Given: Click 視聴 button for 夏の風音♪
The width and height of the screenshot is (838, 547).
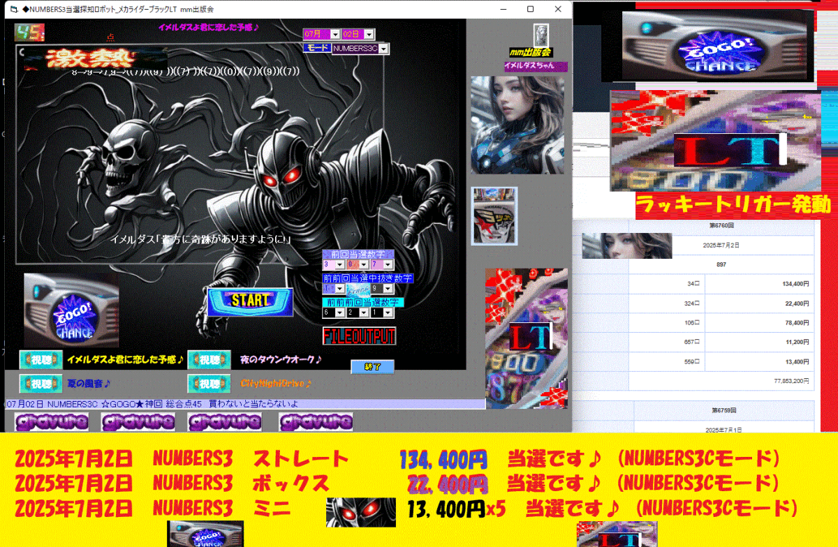Looking at the screenshot, I should [x=41, y=383].
